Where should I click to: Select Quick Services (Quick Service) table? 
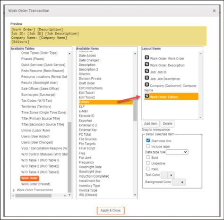[43, 65]
